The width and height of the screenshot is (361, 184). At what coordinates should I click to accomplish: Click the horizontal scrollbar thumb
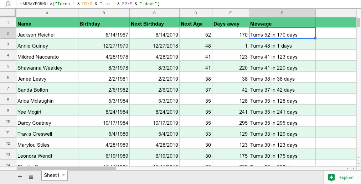pyautogui.click(x=66, y=168)
